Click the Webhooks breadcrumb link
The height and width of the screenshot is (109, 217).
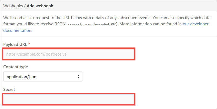pyautogui.click(x=13, y=6)
